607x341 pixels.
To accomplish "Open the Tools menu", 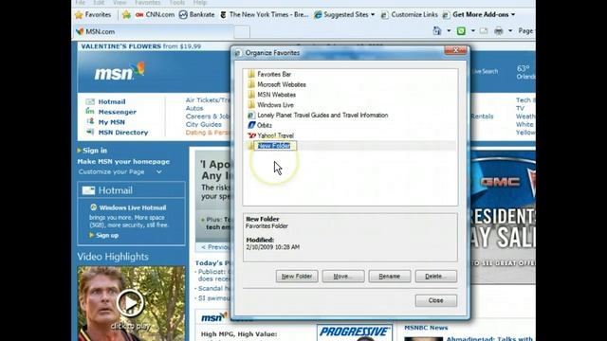I will tap(177, 3).
